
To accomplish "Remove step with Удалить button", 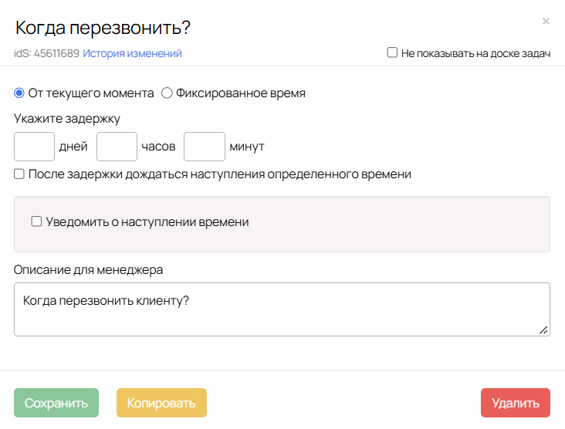I will click(516, 403).
